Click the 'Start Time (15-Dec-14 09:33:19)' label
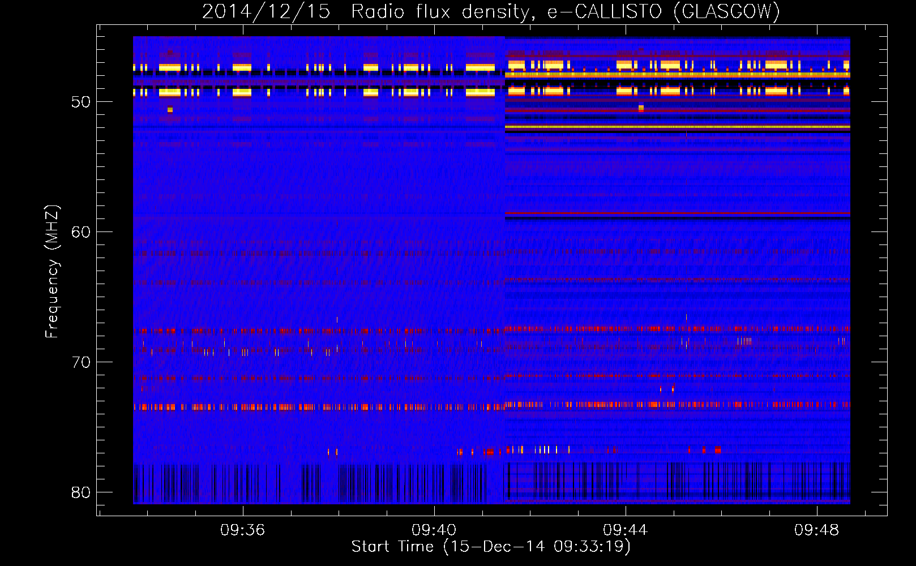Screen dimensions: 916x566 [491, 547]
